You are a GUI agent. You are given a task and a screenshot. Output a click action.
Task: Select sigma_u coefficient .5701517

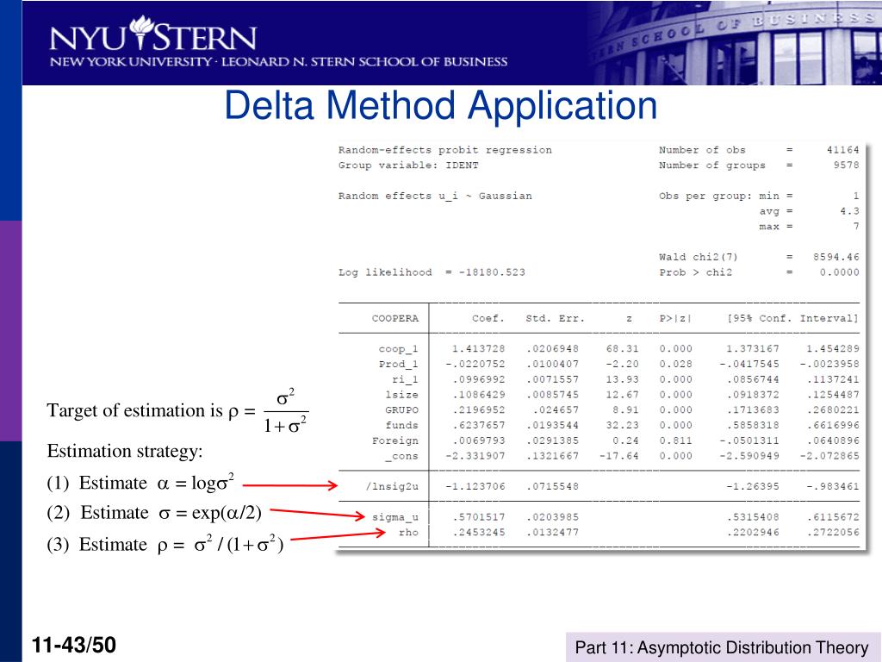478,517
